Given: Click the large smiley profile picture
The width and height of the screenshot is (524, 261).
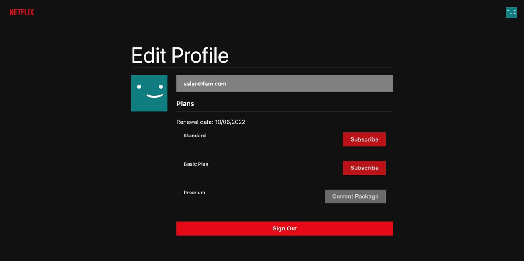Looking at the screenshot, I should pyautogui.click(x=149, y=93).
